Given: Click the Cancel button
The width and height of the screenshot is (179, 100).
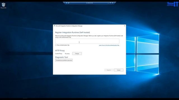Looking at the screenshot, I should (x=119, y=70).
